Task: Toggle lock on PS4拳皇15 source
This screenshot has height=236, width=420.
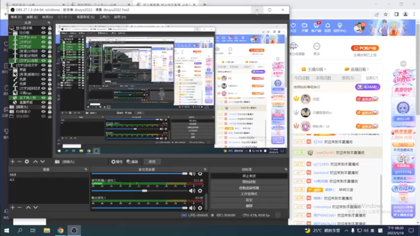Action: point(50,112)
